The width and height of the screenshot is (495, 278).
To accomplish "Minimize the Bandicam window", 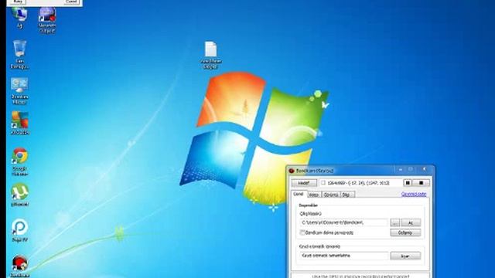I will coord(401,170).
